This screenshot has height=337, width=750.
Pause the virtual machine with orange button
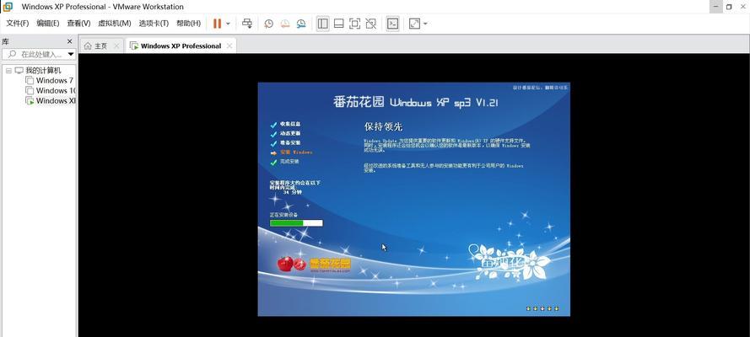point(217,24)
